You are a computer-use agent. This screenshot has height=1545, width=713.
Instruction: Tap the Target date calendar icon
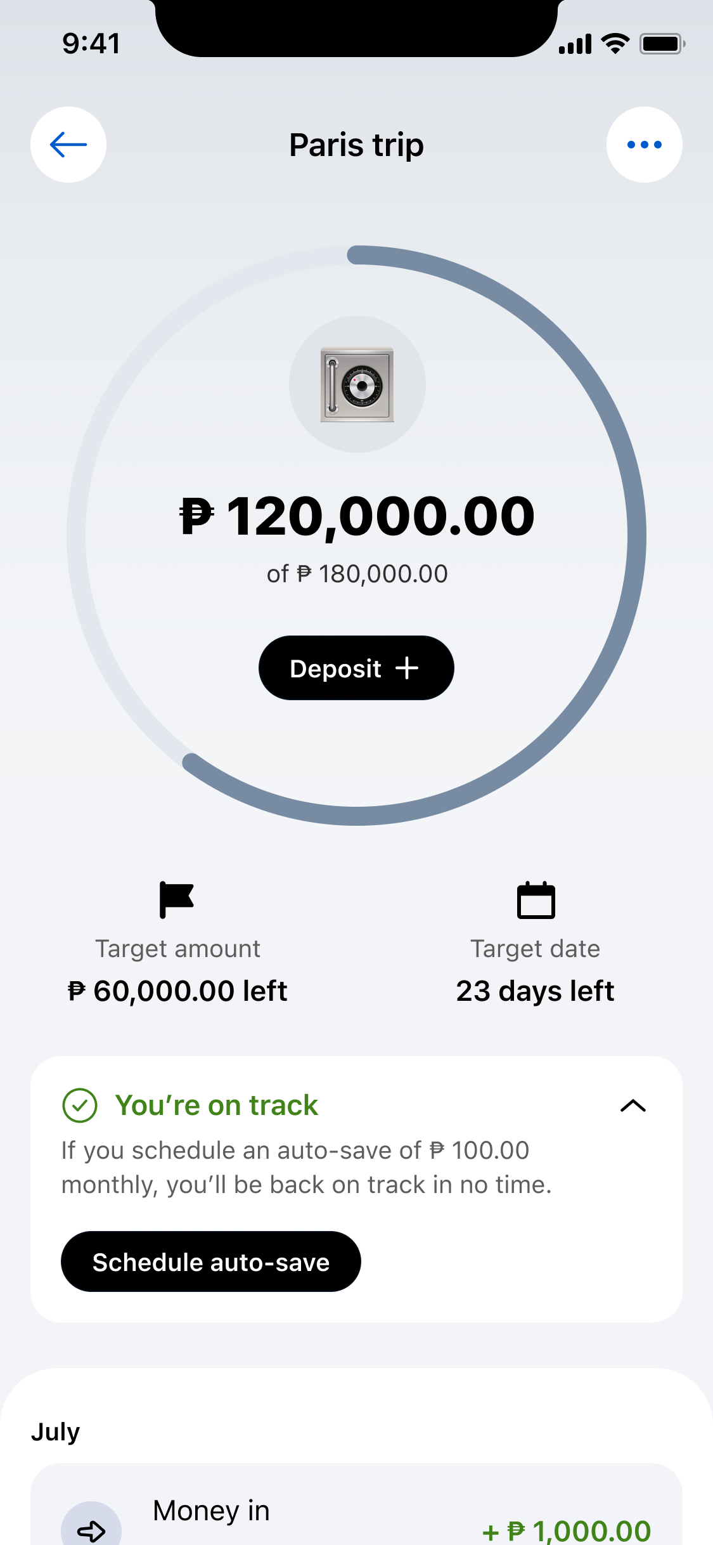[x=536, y=900]
